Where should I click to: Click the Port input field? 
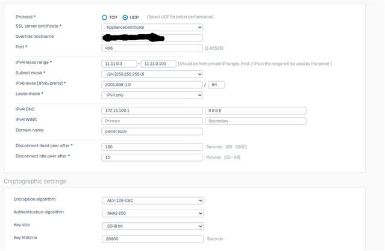(152, 48)
